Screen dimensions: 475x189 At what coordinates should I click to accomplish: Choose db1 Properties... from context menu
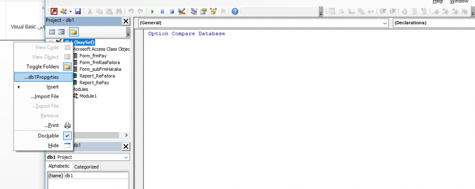[43, 77]
